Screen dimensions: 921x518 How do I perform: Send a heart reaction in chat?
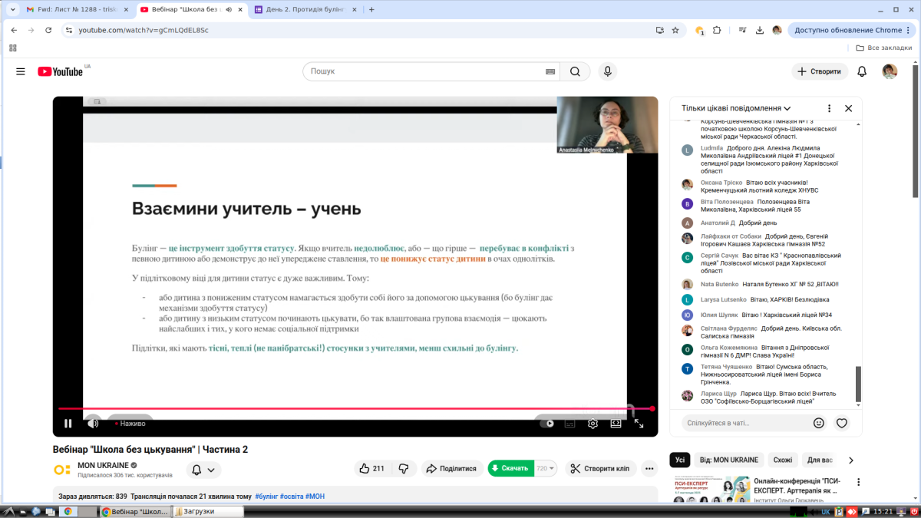pos(842,423)
